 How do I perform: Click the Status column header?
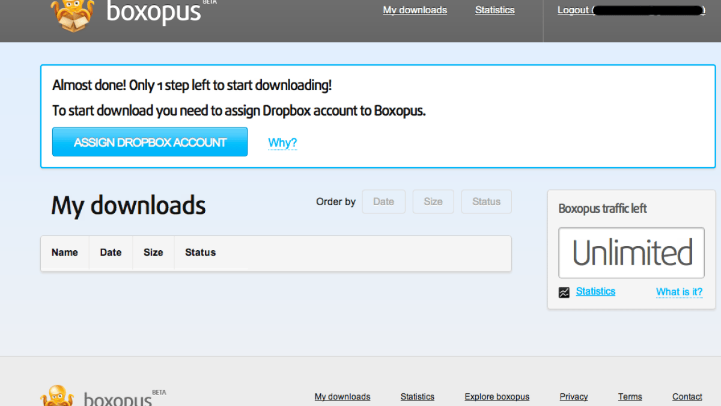tap(201, 253)
